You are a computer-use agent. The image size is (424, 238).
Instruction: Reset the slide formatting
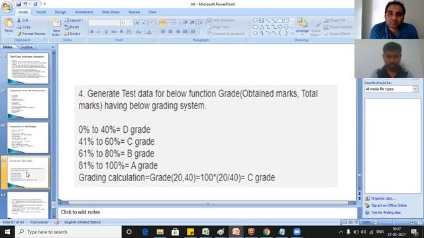[72, 27]
